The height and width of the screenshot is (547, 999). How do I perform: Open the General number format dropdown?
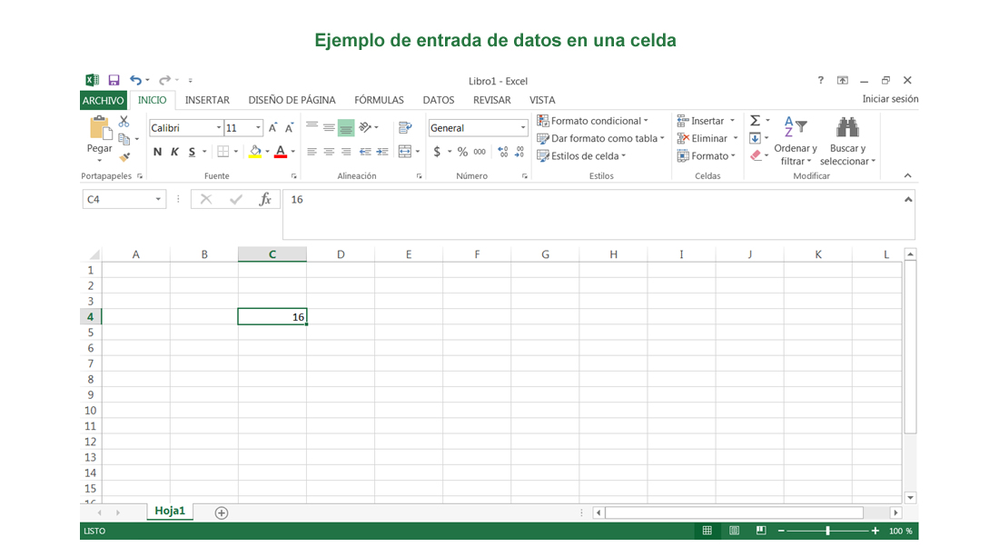pyautogui.click(x=523, y=127)
